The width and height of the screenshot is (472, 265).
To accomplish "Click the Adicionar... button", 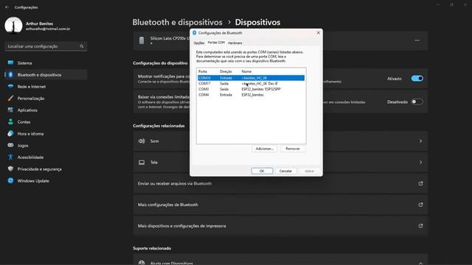I will click(264, 149).
